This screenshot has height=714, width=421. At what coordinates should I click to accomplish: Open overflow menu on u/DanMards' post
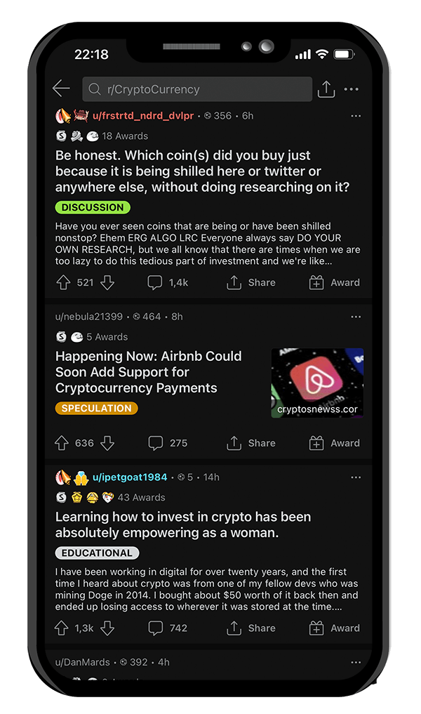point(356,661)
